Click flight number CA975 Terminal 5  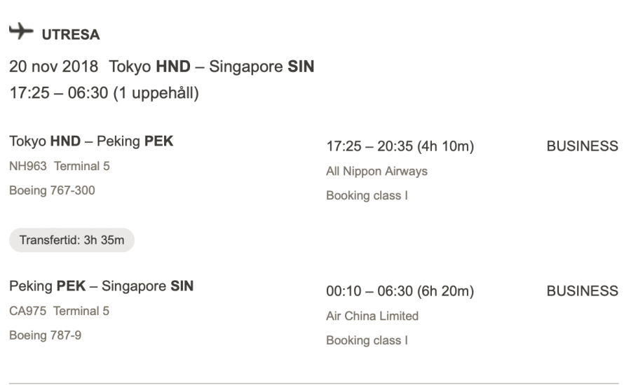pos(59,311)
